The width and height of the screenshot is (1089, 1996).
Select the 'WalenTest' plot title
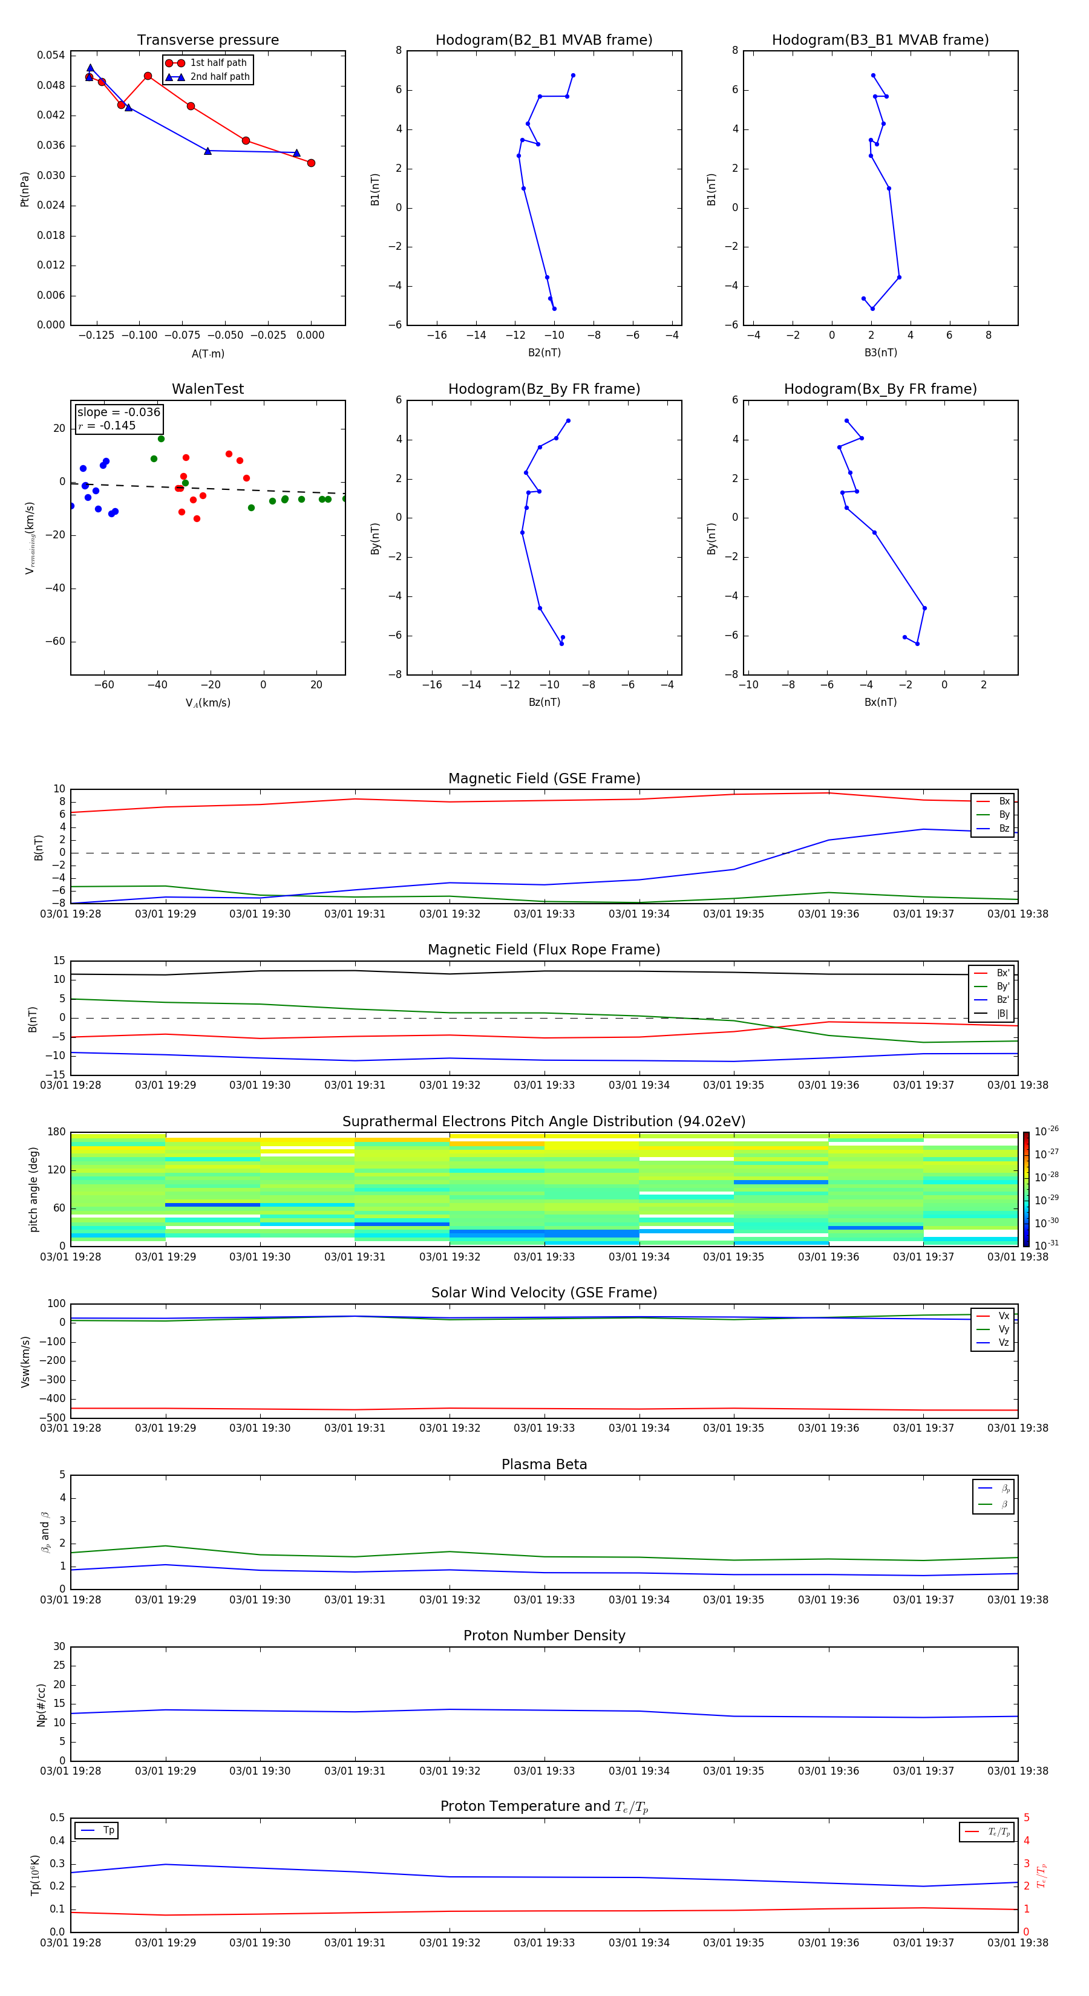coord(208,389)
